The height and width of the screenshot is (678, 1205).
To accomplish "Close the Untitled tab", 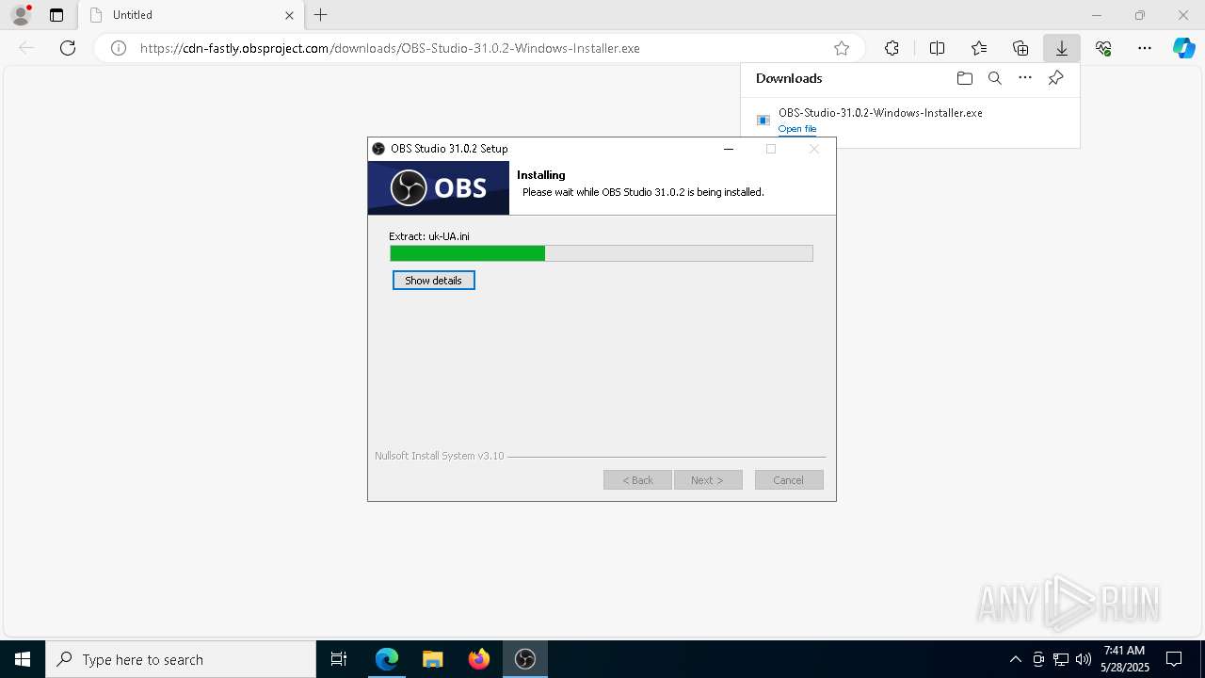I will (x=289, y=15).
